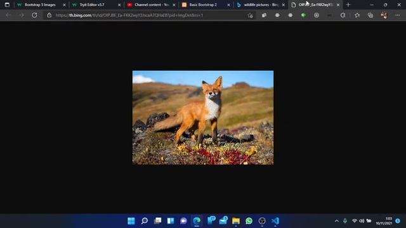
Task: Show hidden system tray icons
Action: (337, 221)
